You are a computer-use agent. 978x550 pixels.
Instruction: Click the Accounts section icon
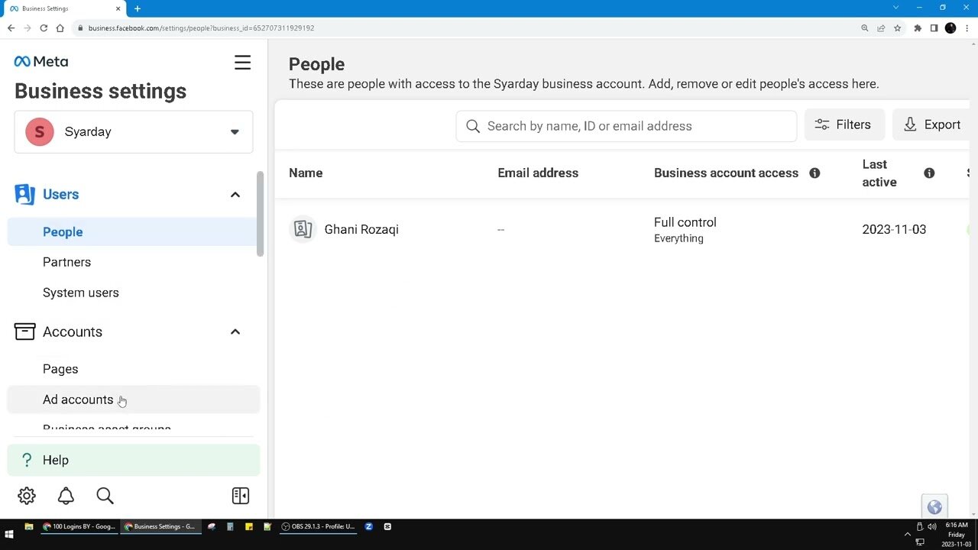click(x=24, y=331)
